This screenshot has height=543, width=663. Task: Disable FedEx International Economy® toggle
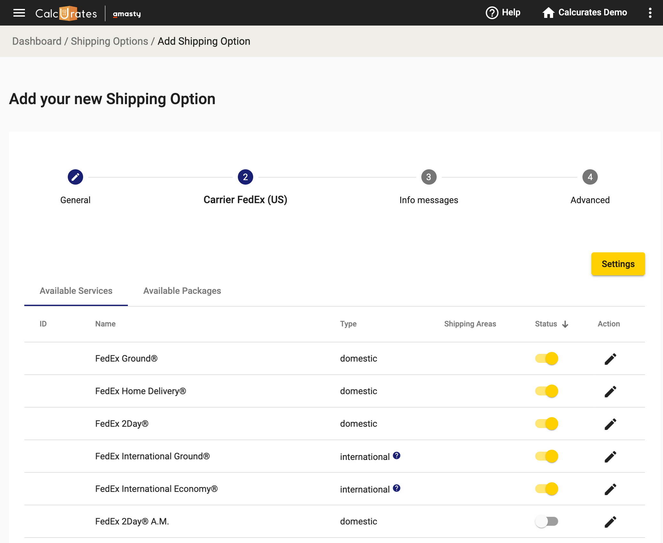[547, 489]
